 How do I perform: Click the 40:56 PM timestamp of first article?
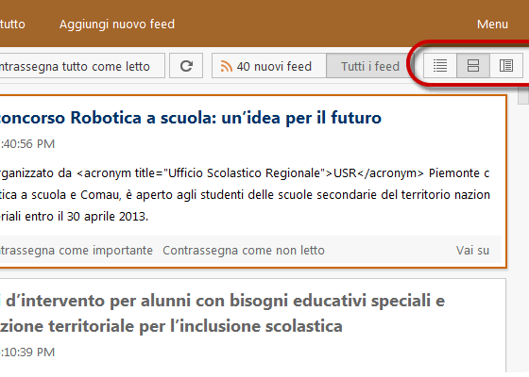[x=27, y=144]
